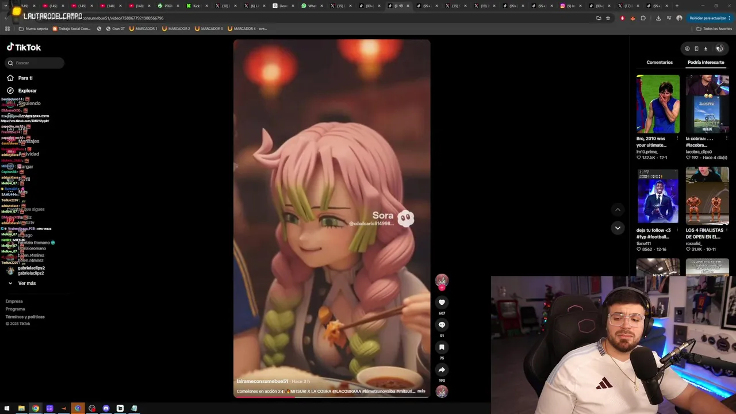Open the media control icon in Chrome toolbar
The height and width of the screenshot is (414, 736).
tap(669, 18)
